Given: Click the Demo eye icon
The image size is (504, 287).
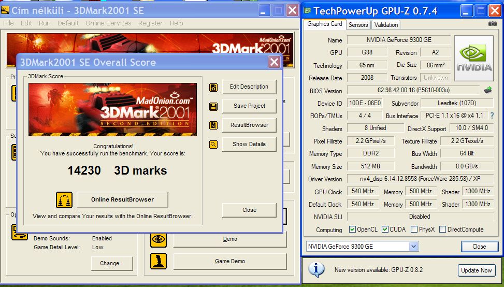Looking at the screenshot, I should (x=159, y=239).
